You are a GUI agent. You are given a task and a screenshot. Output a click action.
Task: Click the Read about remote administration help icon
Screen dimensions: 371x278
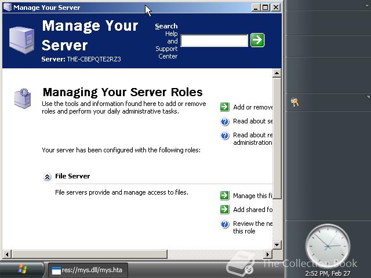point(224,136)
